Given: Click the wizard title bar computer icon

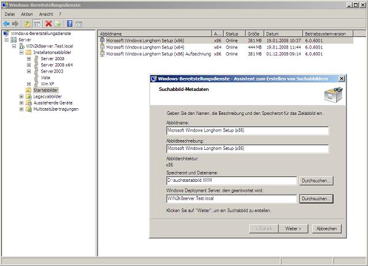Looking at the screenshot, I should [x=154, y=79].
